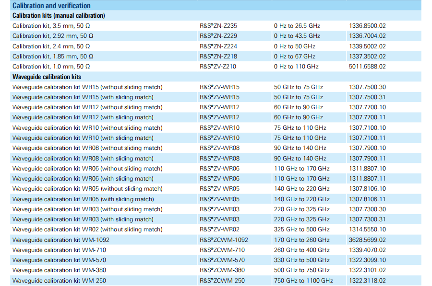This screenshot has width=432, height=286.
Task: Click Waveguide calibration kit WR06 (without sliding match)
Action: (87, 169)
